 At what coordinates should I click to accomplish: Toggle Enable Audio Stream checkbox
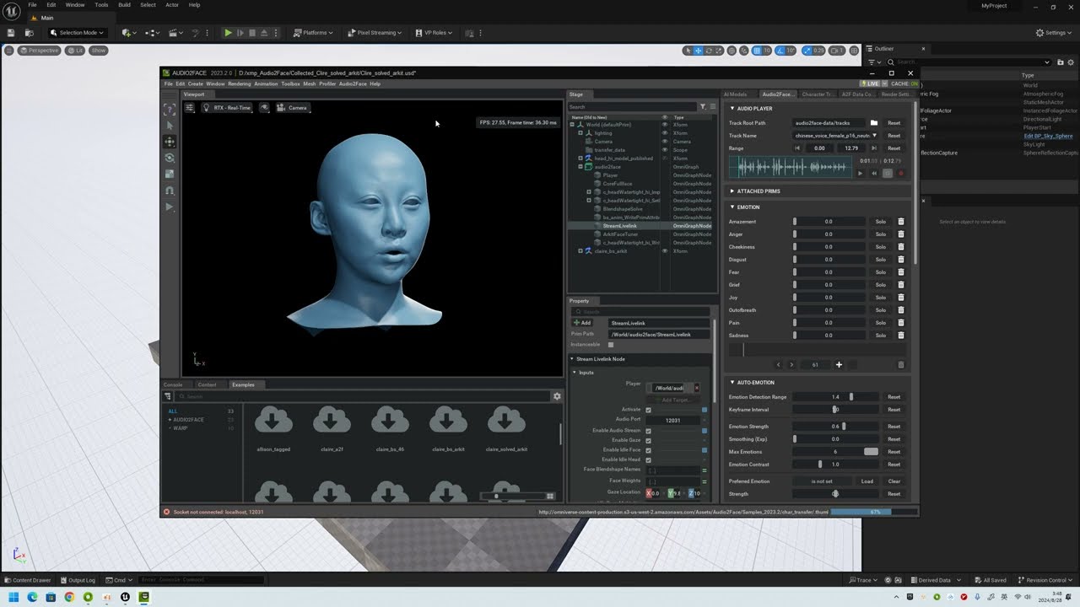coord(648,431)
